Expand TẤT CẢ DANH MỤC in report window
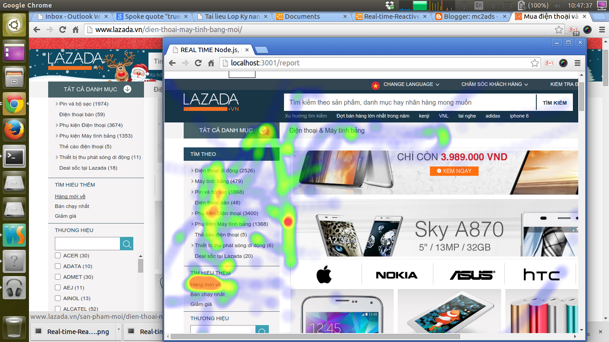Viewport: 609px width, 342px height. (x=231, y=130)
